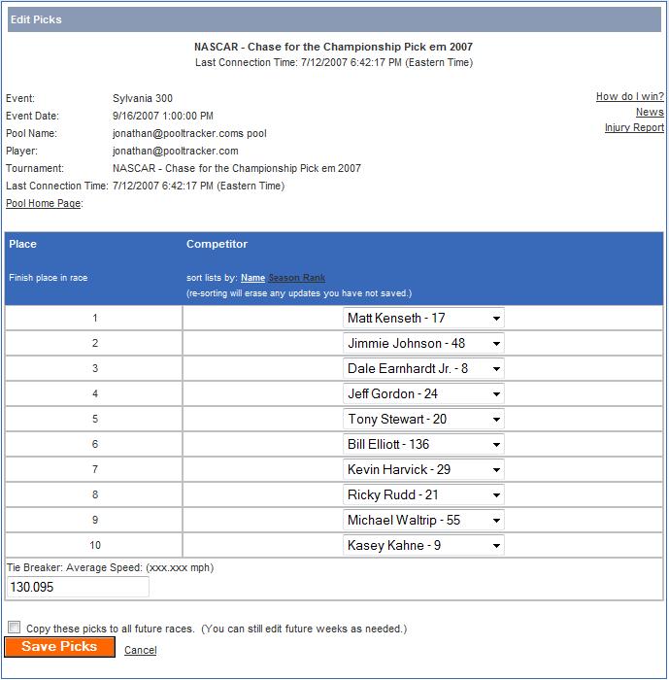Screen dimensions: 669x680
Task: Open the How do I win? link
Action: pyautogui.click(x=629, y=96)
